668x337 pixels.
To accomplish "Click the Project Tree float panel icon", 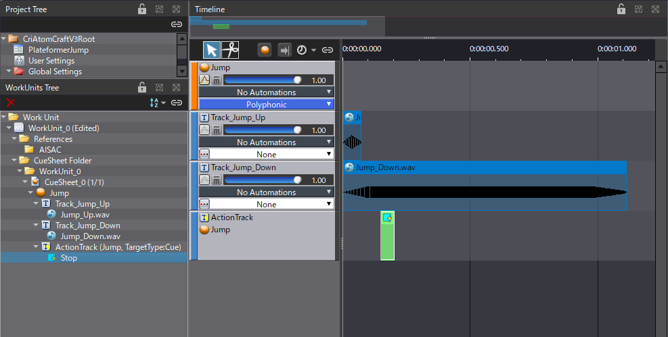I will click(159, 9).
